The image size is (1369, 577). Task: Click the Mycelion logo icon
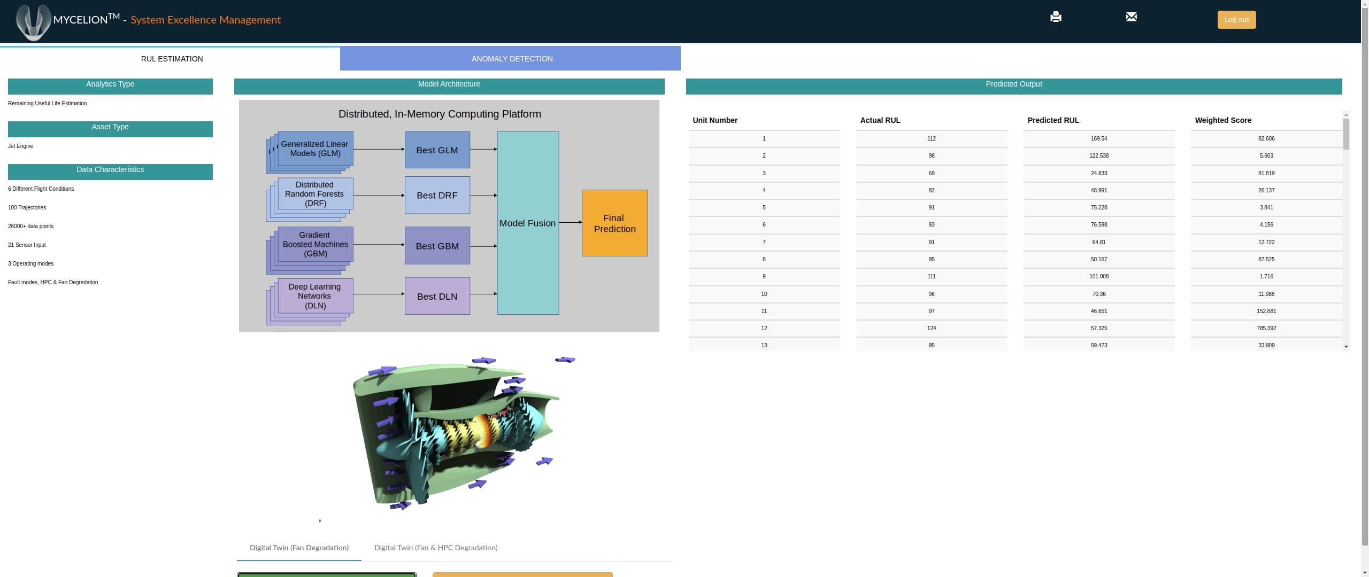point(33,21)
